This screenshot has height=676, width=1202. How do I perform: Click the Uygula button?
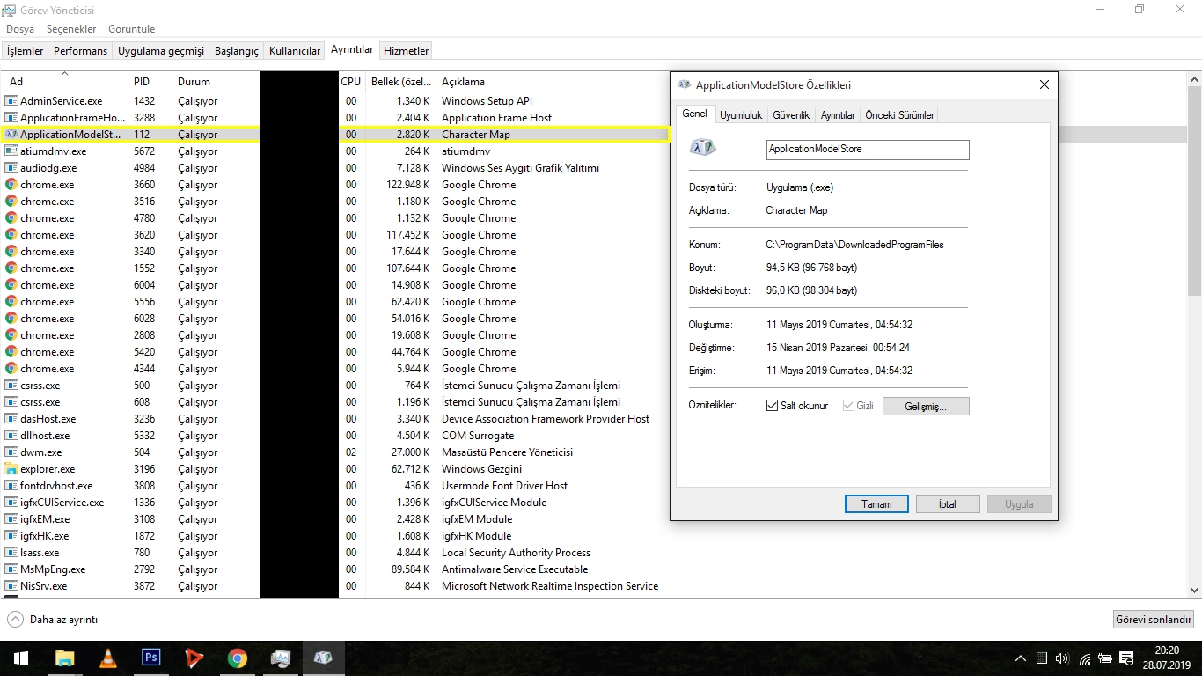click(1019, 504)
